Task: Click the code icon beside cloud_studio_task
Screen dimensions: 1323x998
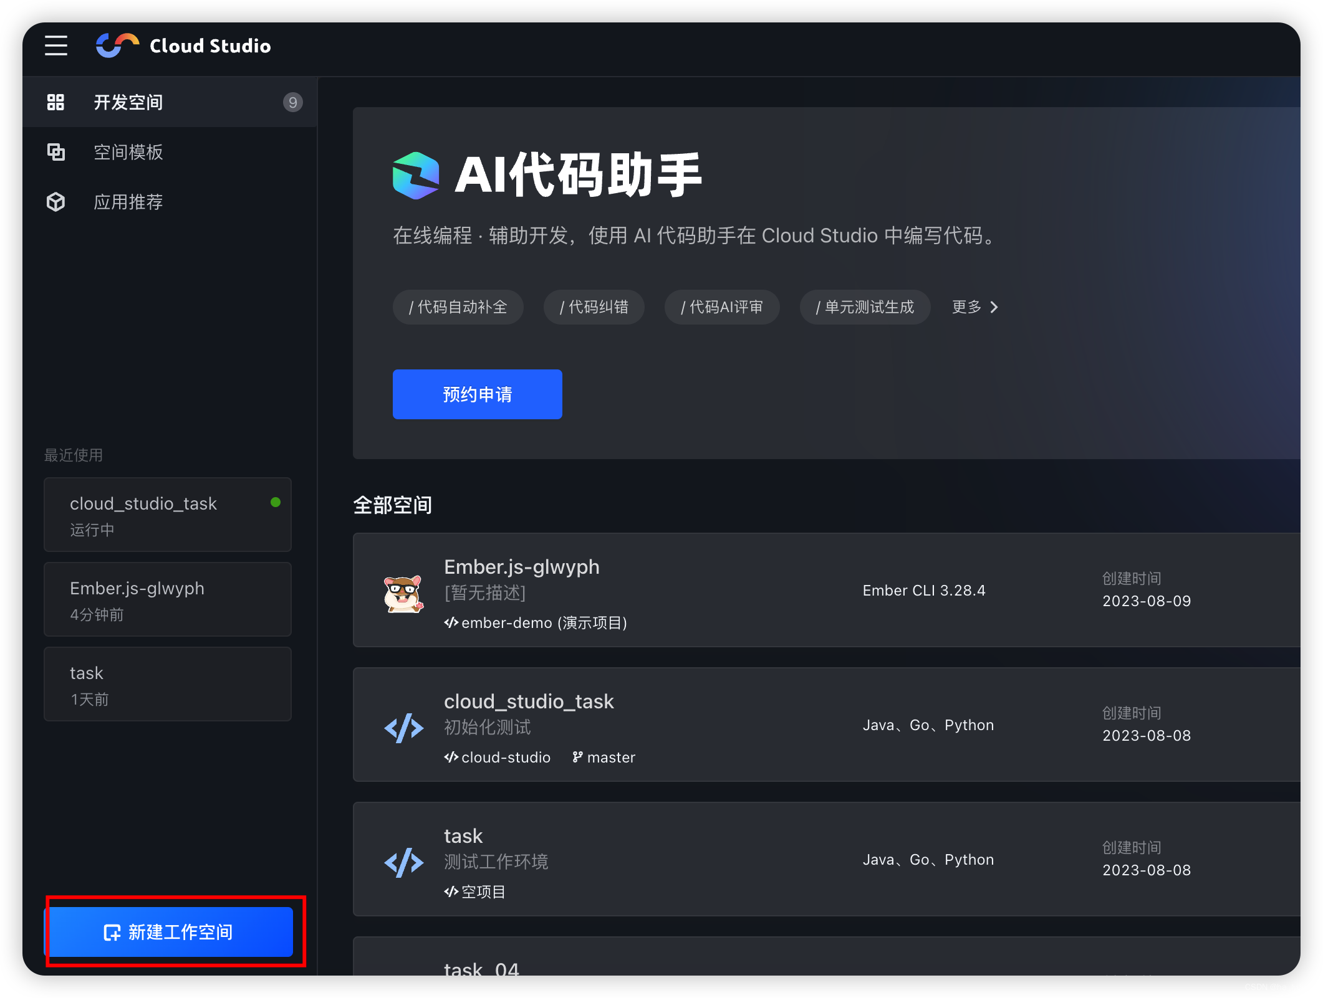Action: 403,728
